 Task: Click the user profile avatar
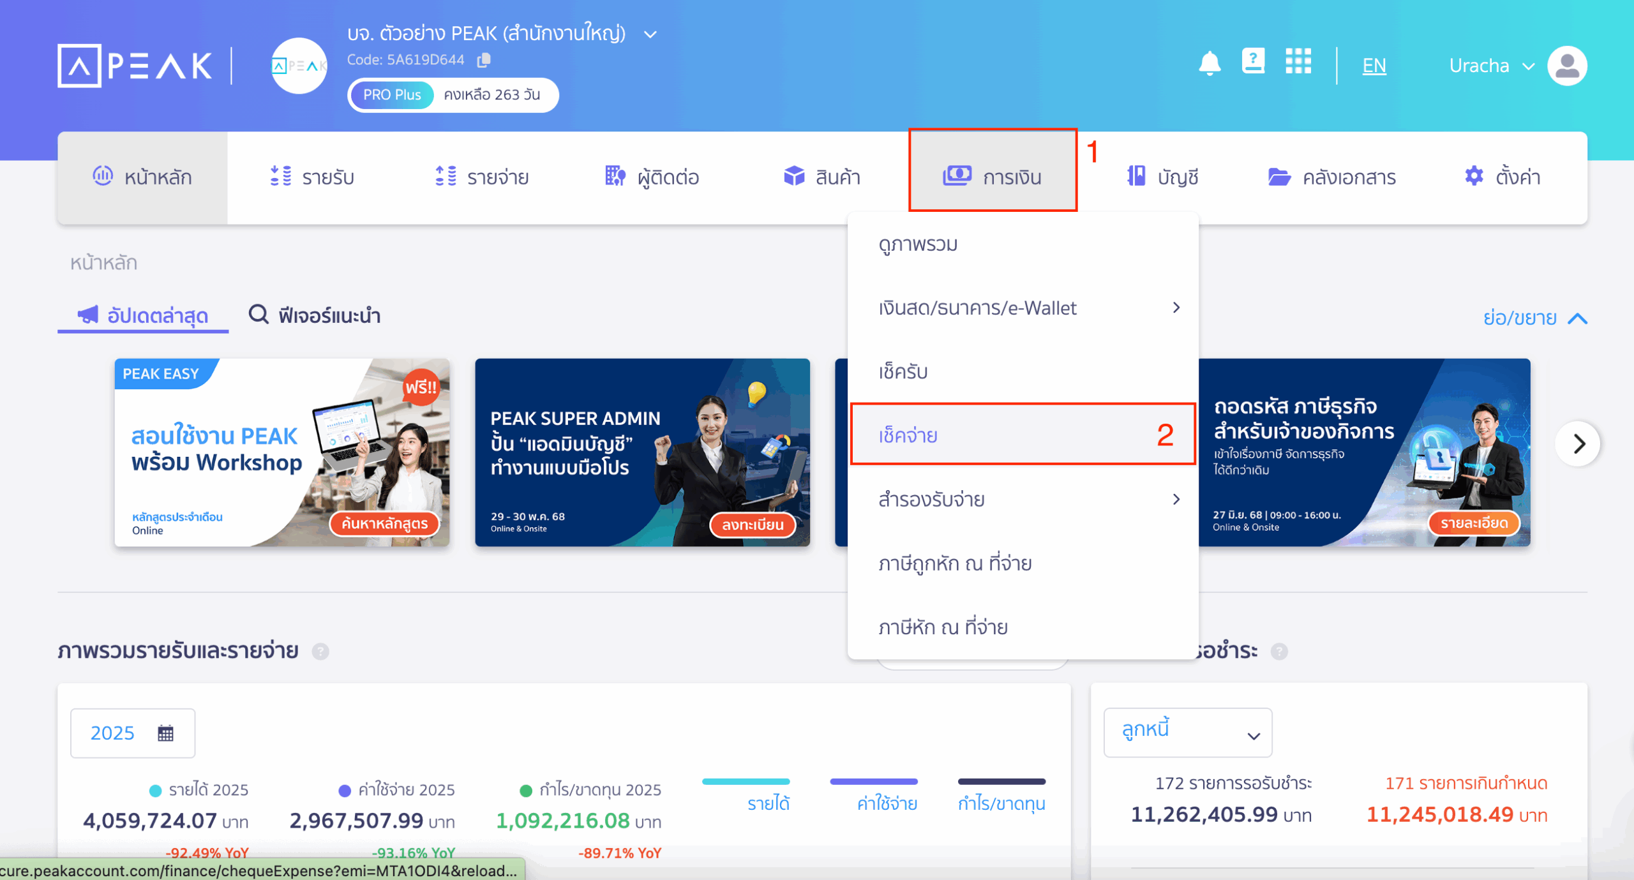(1567, 66)
